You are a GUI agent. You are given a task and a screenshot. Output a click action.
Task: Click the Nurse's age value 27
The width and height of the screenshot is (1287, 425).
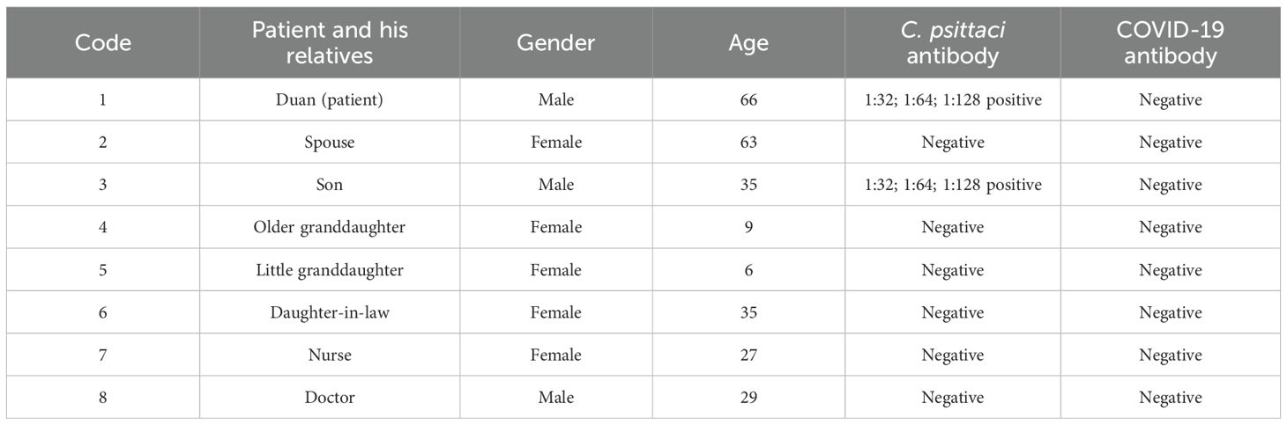[748, 355]
